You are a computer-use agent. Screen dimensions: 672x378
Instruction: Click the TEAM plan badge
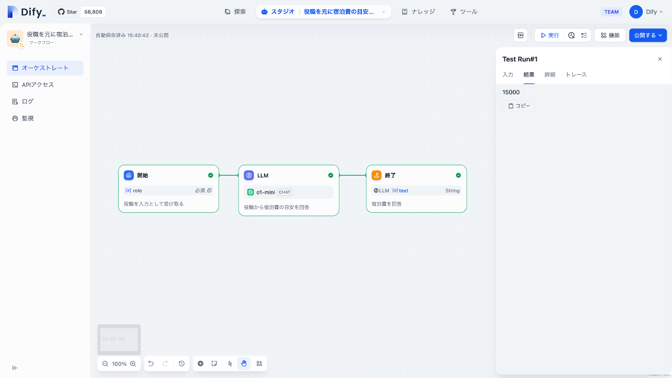[x=612, y=12]
